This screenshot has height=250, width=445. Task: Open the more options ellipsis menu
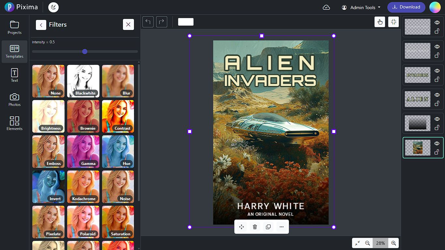click(282, 227)
